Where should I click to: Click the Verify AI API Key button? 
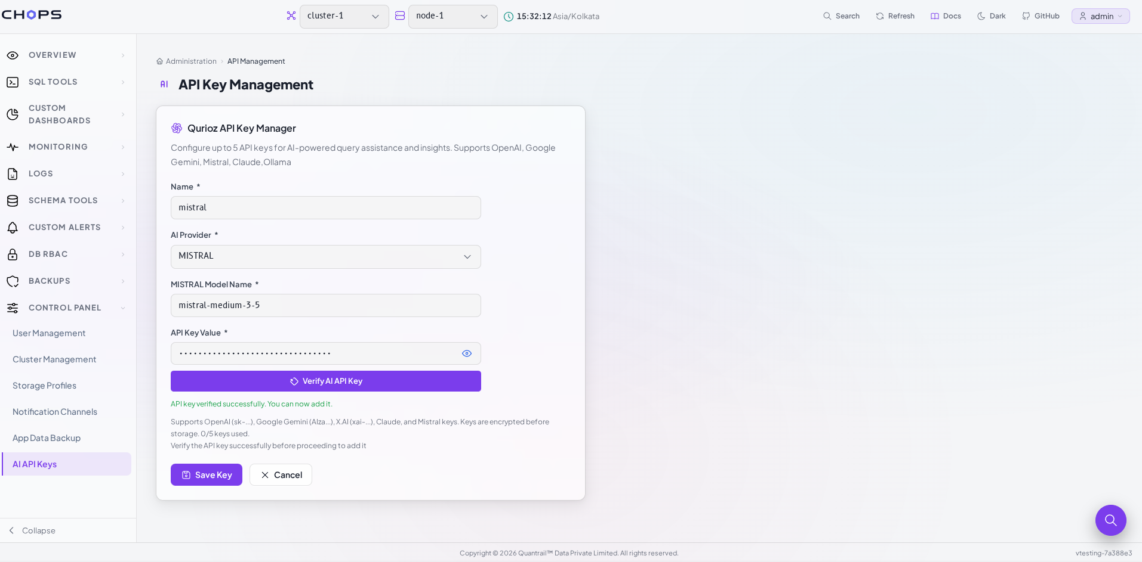(x=326, y=381)
